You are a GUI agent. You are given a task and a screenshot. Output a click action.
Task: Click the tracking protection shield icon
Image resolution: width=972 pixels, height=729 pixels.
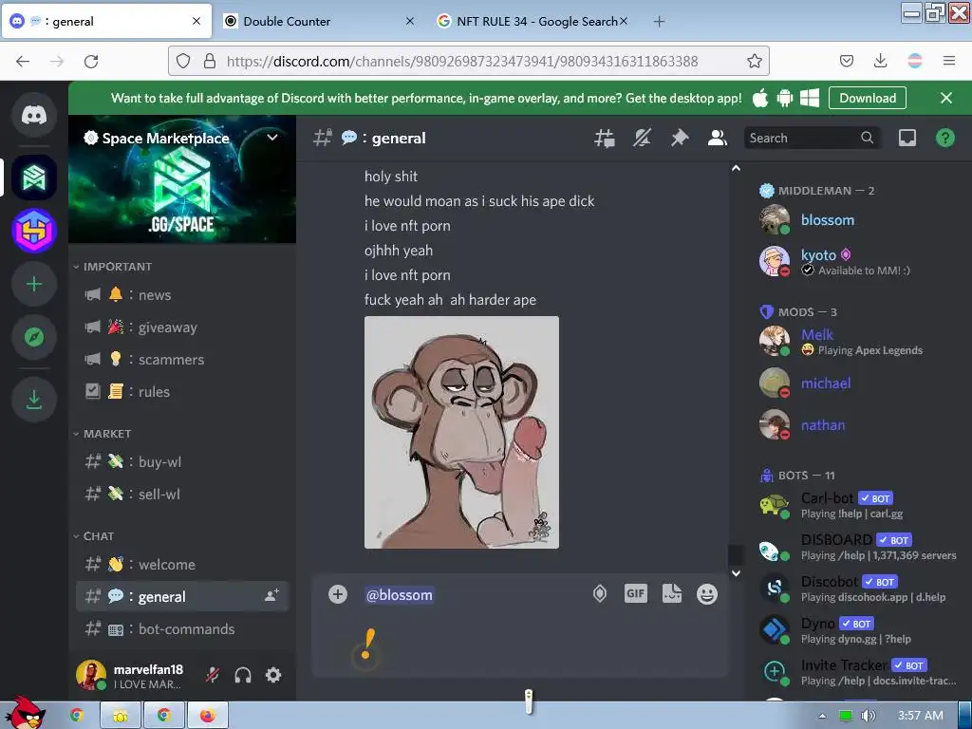pos(183,61)
